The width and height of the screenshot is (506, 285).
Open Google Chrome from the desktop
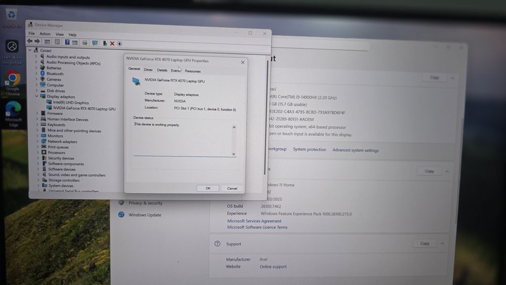[13, 83]
